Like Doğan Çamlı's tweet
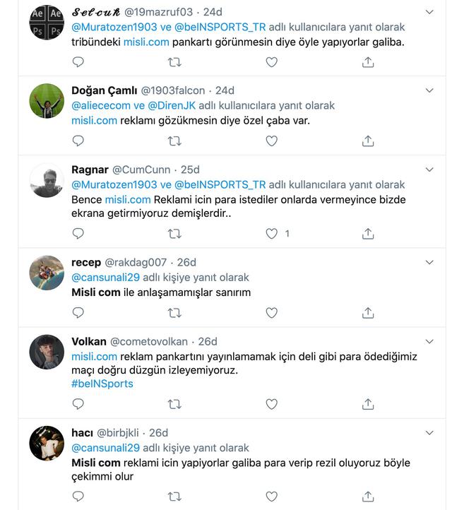Viewport: 452px width, 510px height. tap(271, 141)
